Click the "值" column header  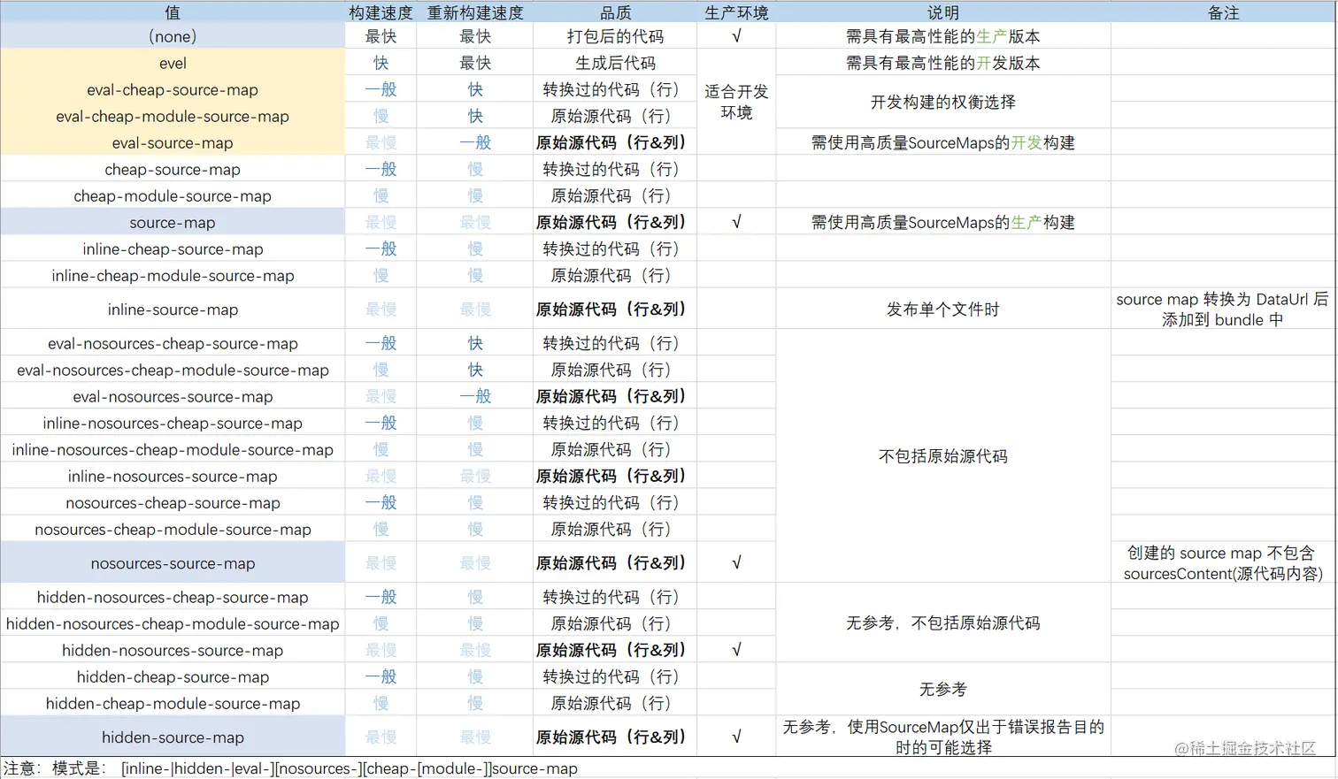point(172,11)
